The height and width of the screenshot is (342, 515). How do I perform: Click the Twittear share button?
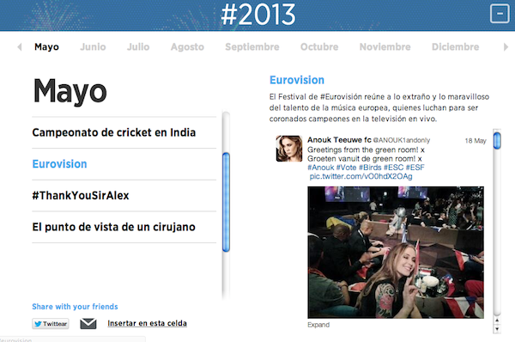point(51,324)
